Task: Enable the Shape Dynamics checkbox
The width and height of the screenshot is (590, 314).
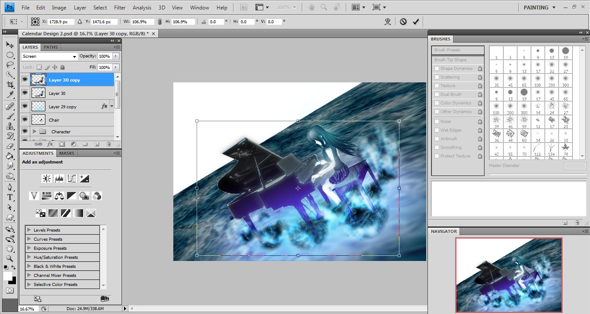Action: coord(437,69)
